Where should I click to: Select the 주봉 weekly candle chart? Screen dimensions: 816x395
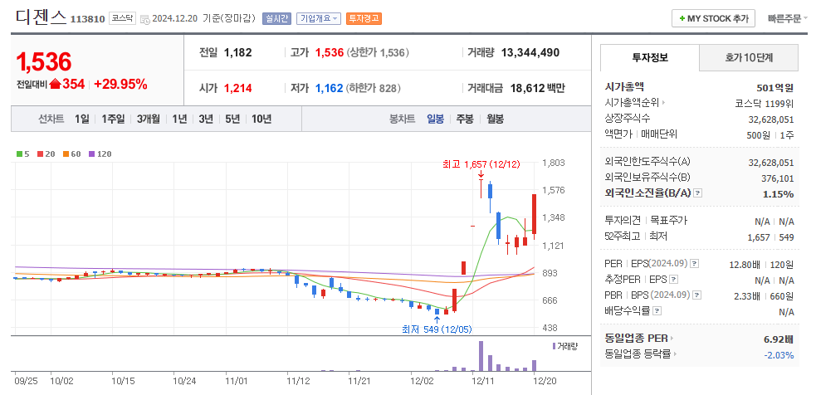point(465,119)
